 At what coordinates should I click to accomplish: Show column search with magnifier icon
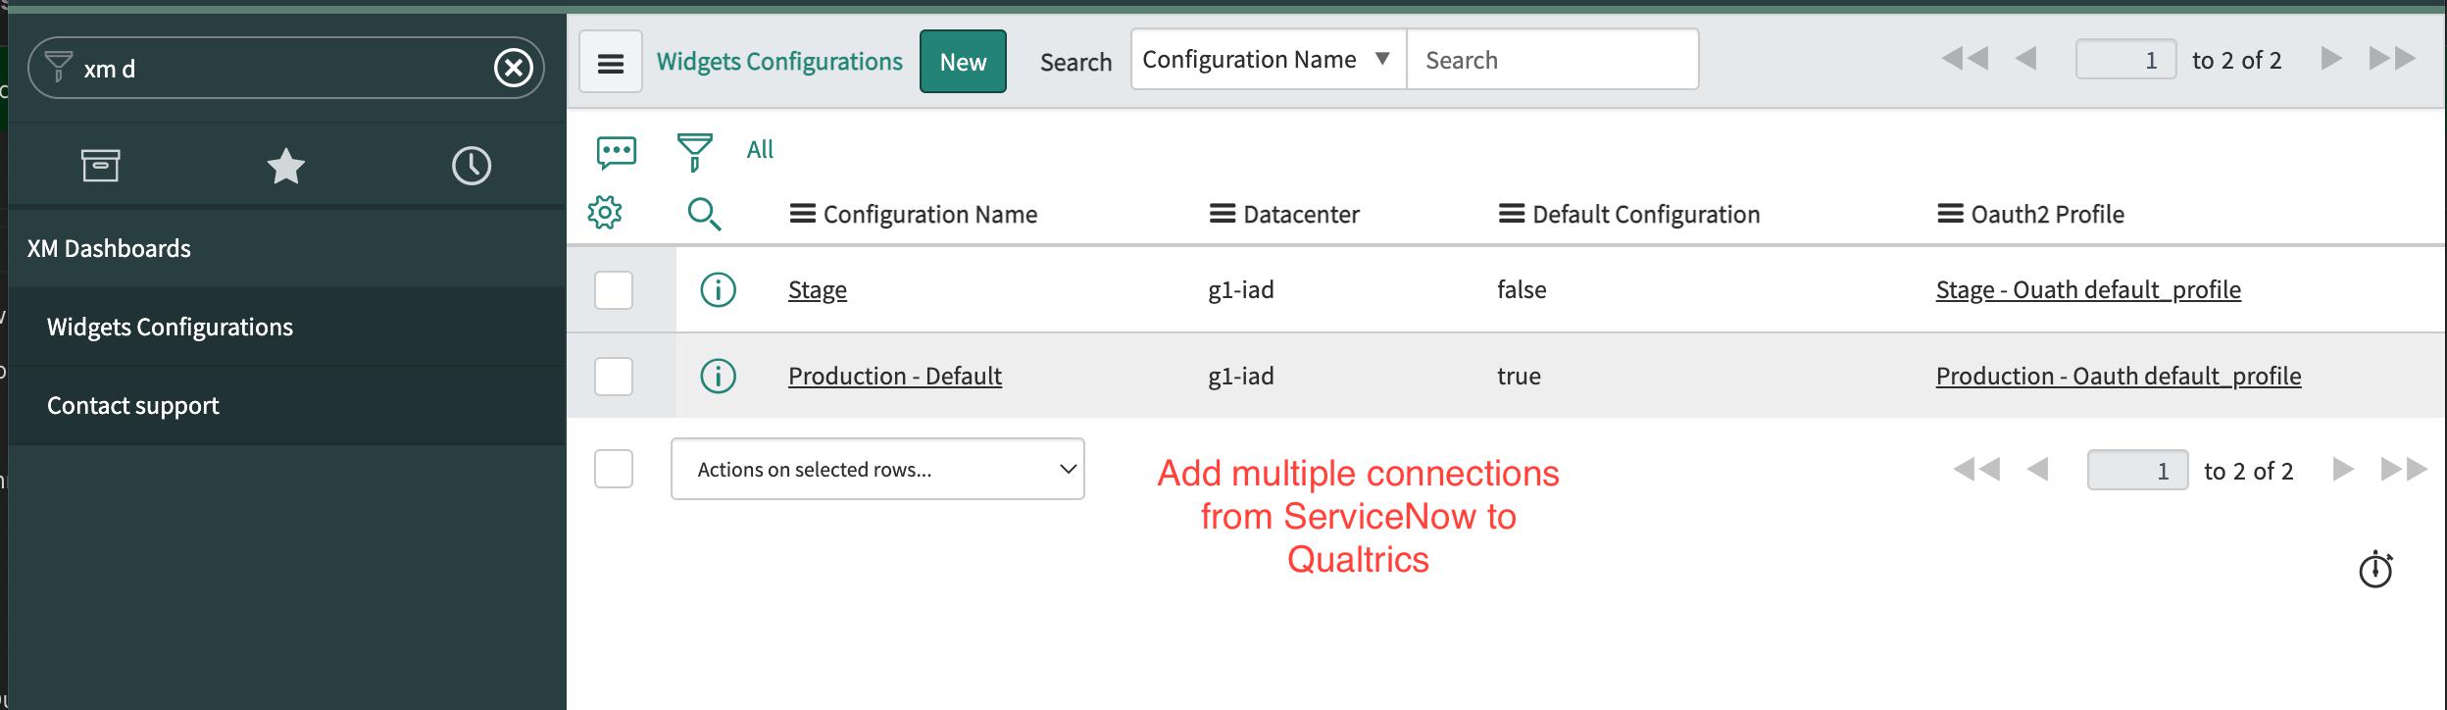point(704,213)
